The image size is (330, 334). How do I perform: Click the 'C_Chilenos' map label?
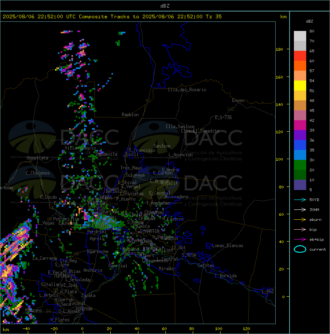pyautogui.click(x=38, y=173)
